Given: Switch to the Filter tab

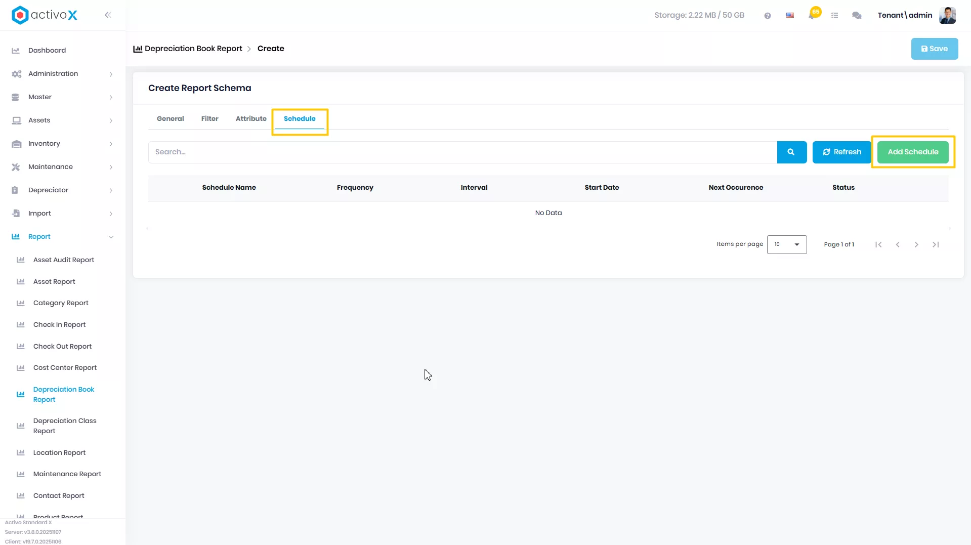Looking at the screenshot, I should pyautogui.click(x=209, y=118).
